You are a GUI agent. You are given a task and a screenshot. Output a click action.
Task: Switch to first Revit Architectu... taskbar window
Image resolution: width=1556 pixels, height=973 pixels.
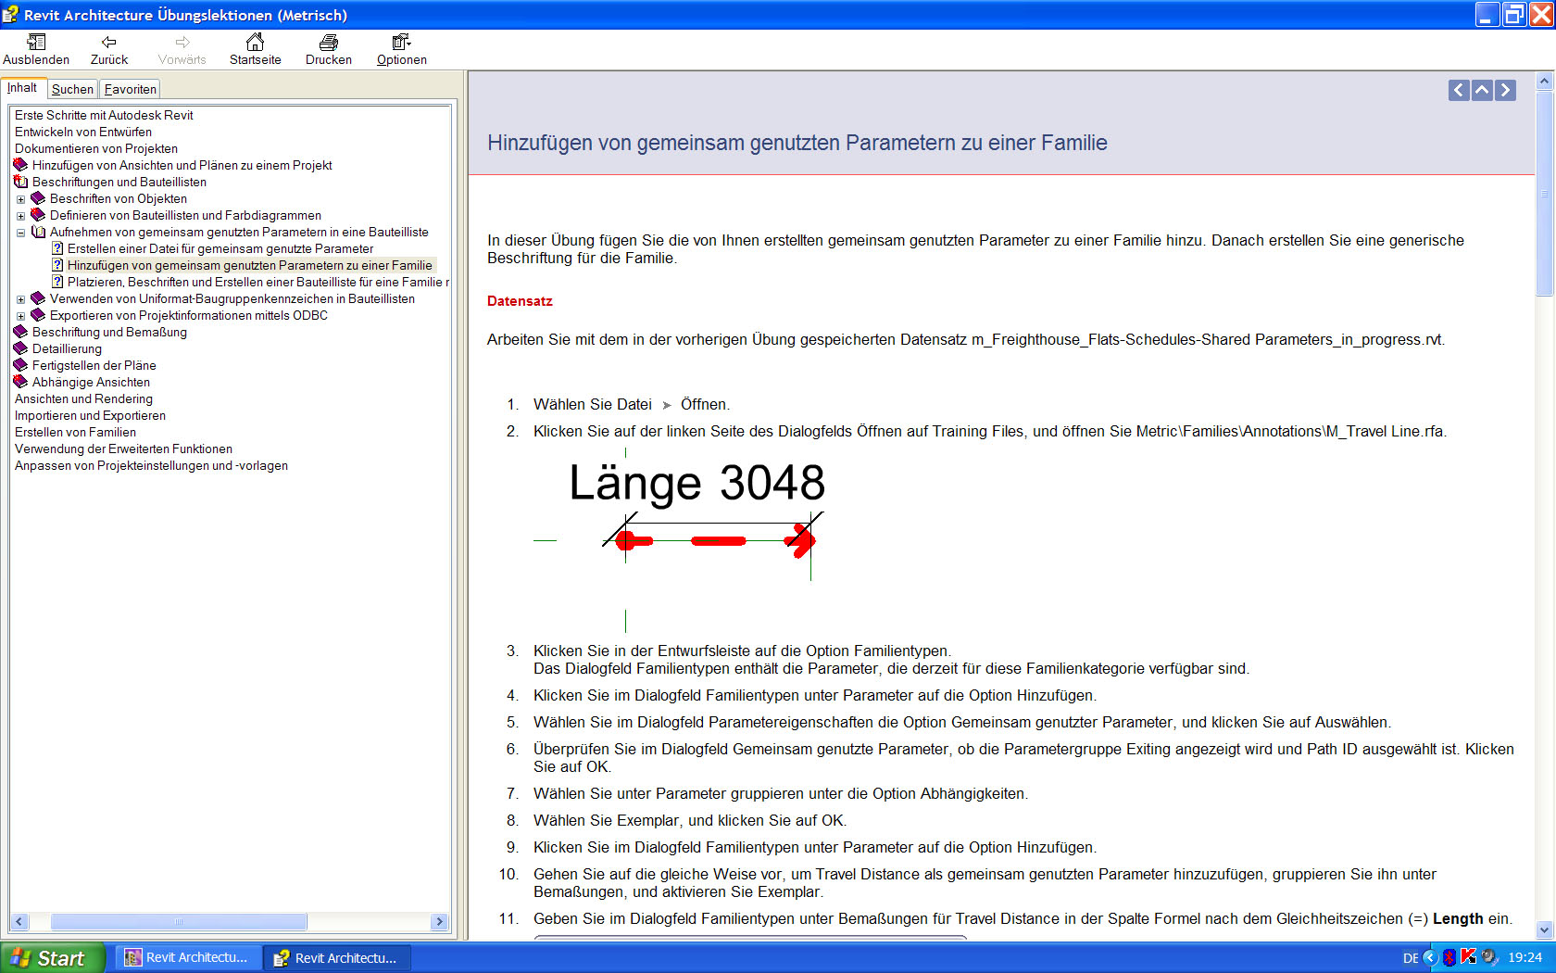188,957
